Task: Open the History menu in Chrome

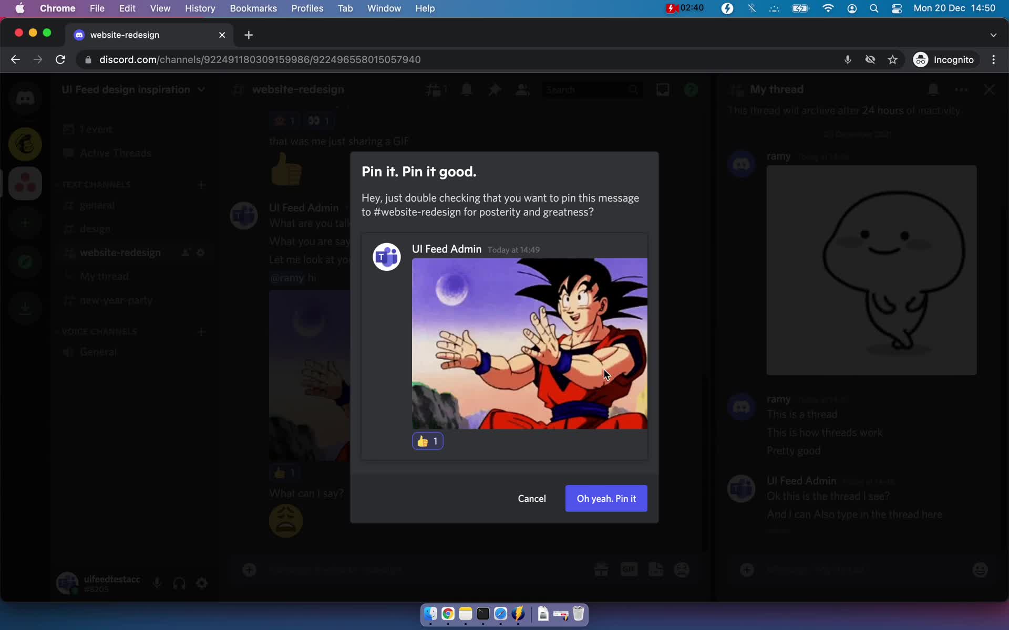Action: pyautogui.click(x=199, y=8)
